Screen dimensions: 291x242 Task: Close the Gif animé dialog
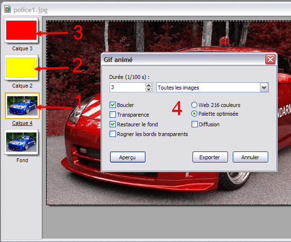point(270,60)
